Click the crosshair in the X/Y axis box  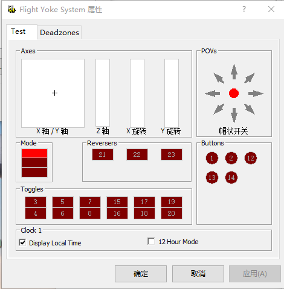[54, 93]
